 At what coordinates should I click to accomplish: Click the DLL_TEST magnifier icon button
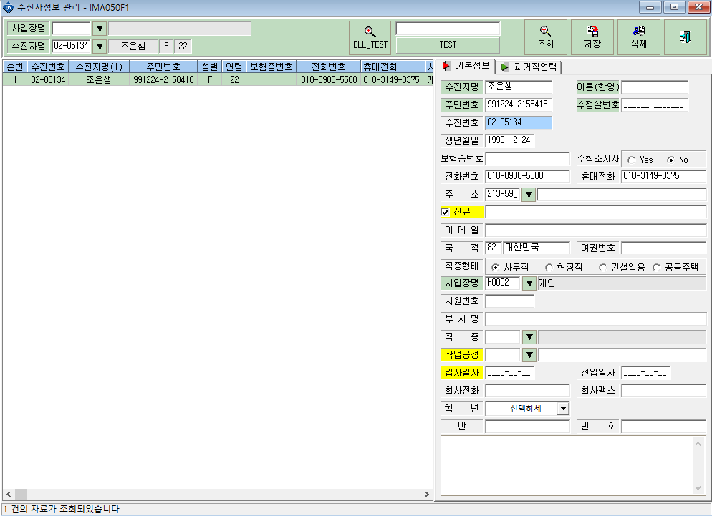pyautogui.click(x=370, y=38)
